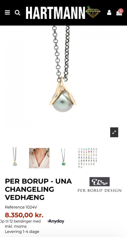Click the Levering 1-4 dage text
Viewport: 127px width, 237px height.
22,231
